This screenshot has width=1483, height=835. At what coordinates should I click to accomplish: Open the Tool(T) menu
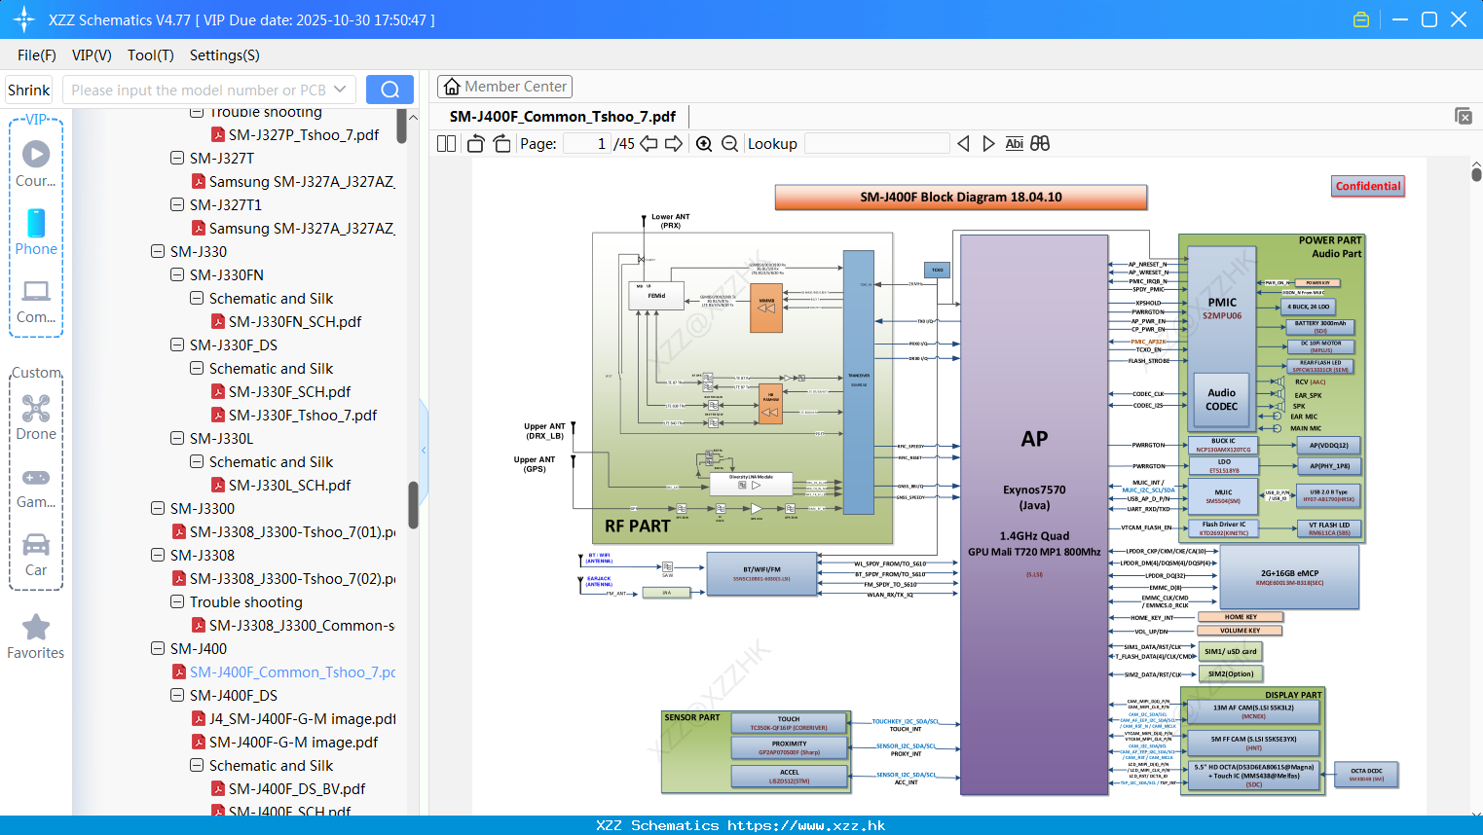tap(151, 55)
